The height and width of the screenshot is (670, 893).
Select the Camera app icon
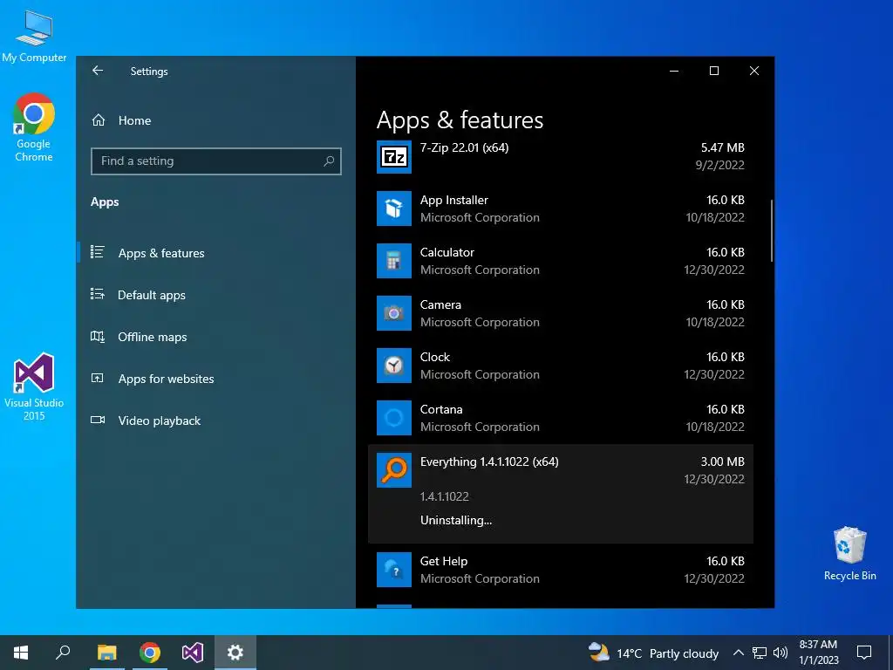394,313
